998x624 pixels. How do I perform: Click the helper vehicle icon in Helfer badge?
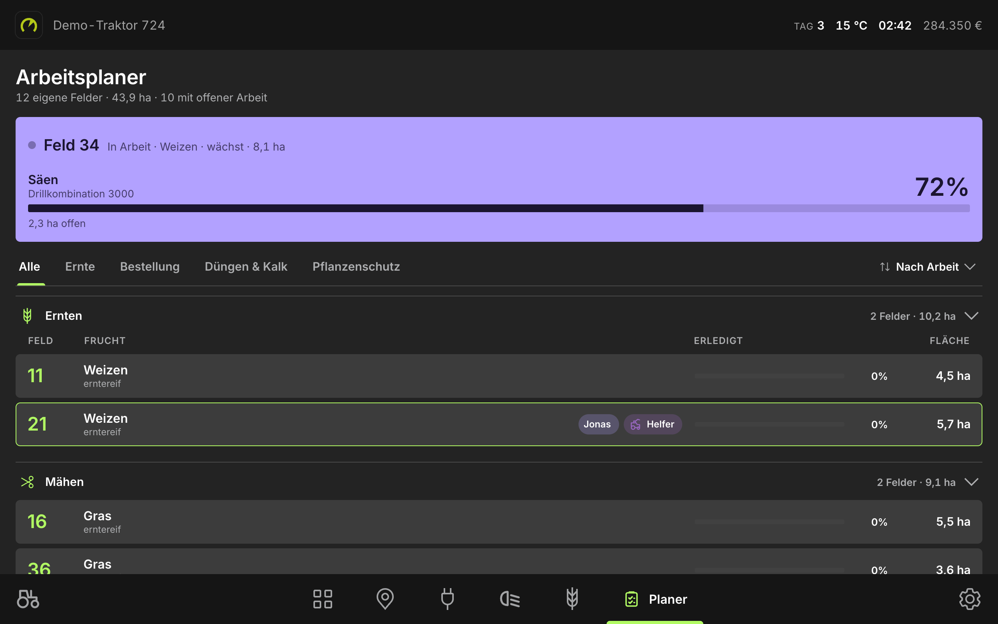pyautogui.click(x=635, y=424)
